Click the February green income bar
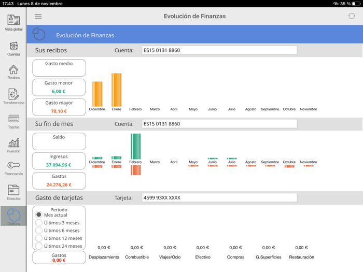 [135, 146]
